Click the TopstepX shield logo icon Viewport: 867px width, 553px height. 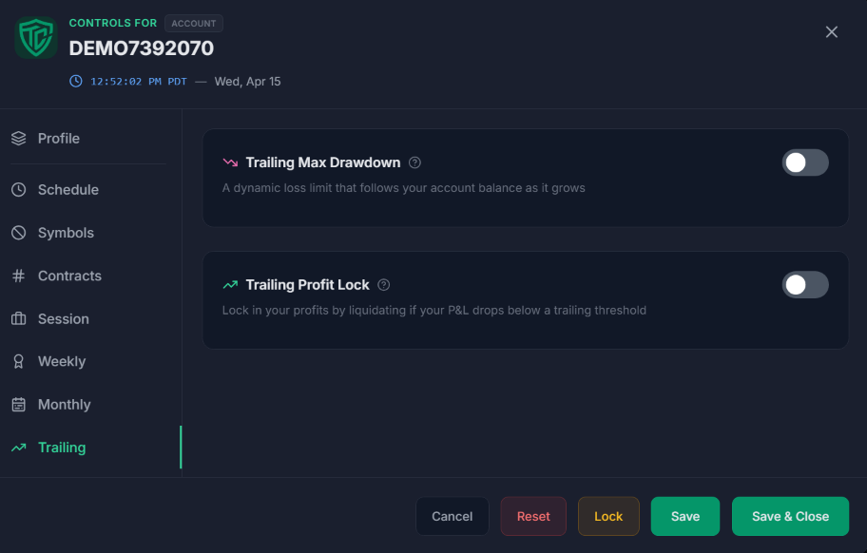pyautogui.click(x=35, y=36)
